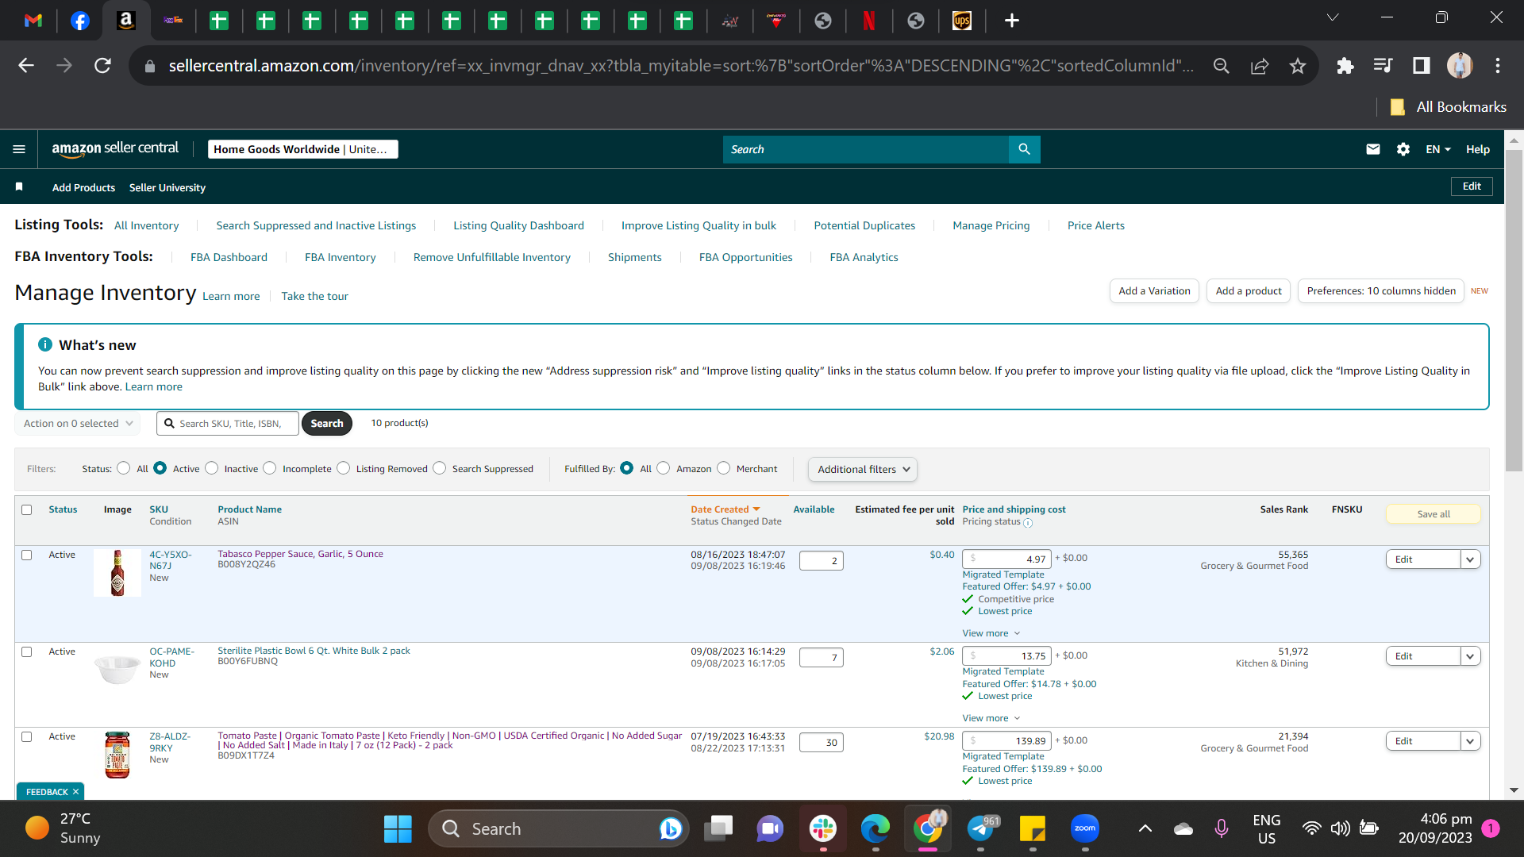
Task: Set Status filter to Inactive
Action: pos(212,468)
